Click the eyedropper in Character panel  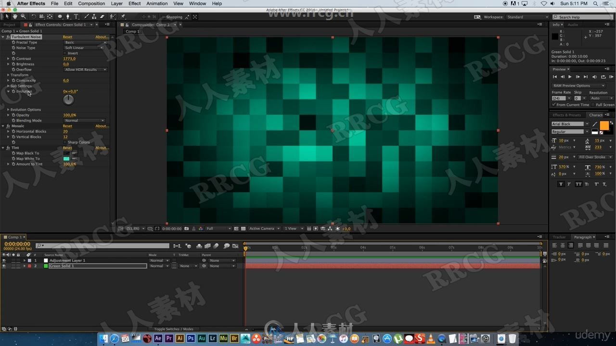596,124
